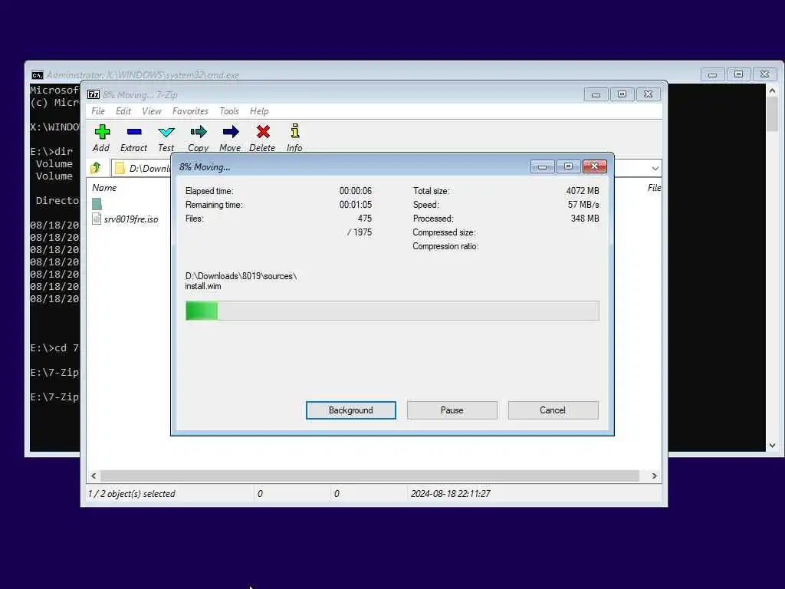Close the cmd.exe window

[x=764, y=74]
